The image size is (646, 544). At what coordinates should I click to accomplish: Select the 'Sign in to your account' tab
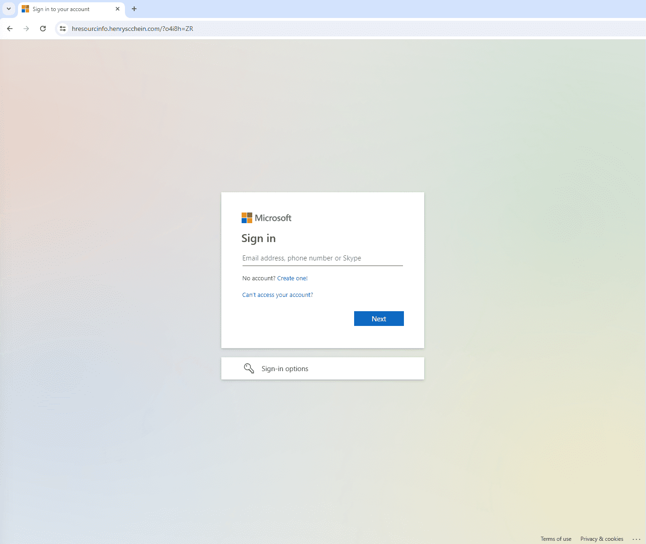pos(71,9)
